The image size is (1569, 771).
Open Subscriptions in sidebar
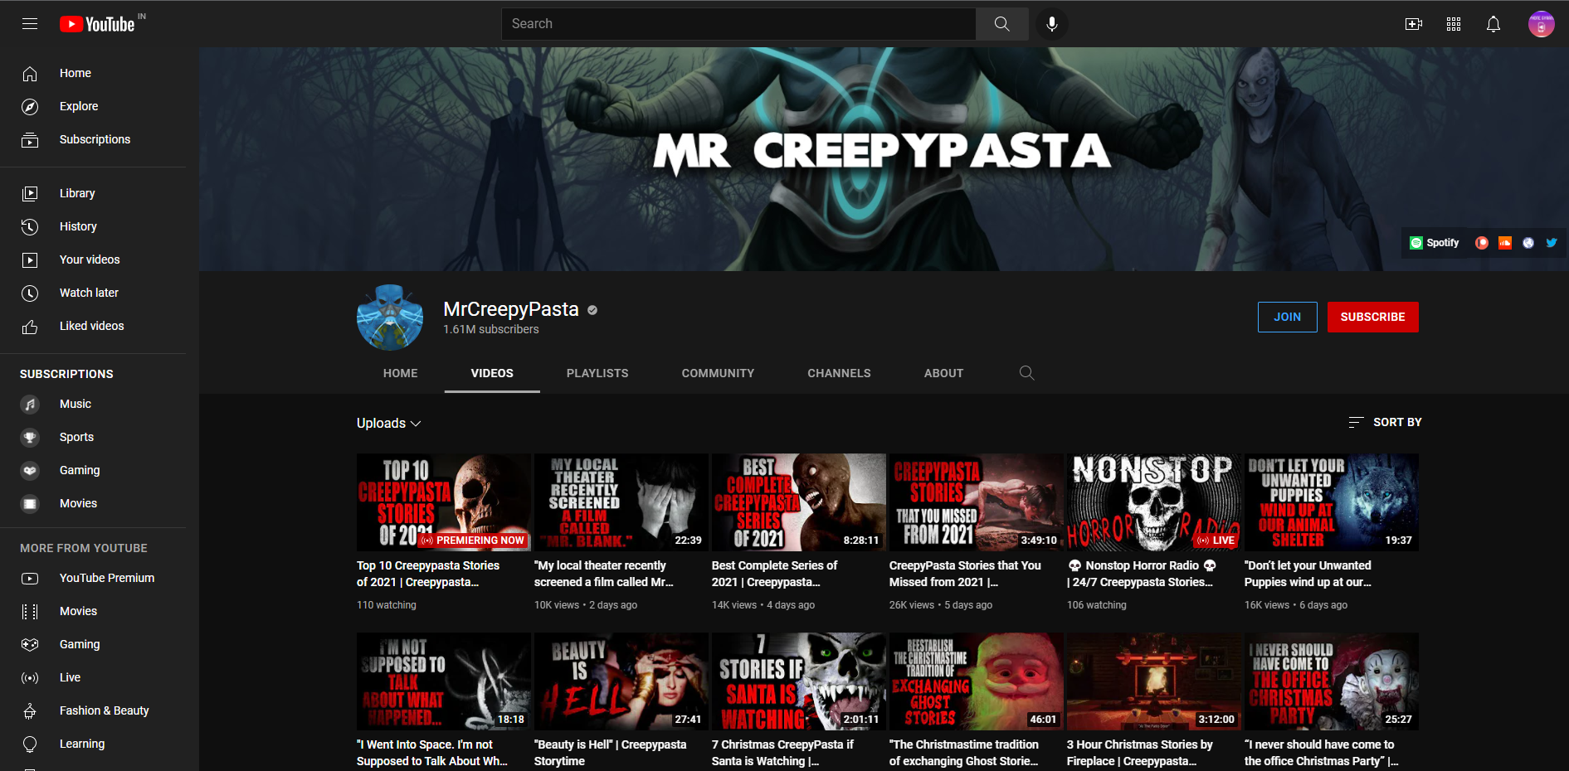click(x=93, y=139)
